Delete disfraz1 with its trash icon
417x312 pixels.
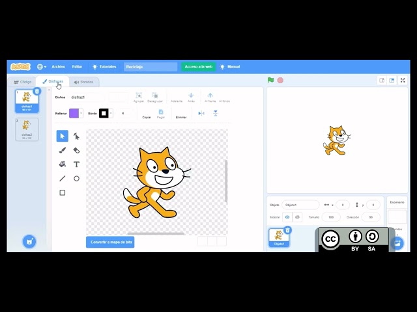(37, 91)
